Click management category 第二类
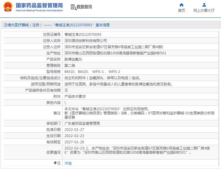The image size is (221, 169). click(x=70, y=66)
